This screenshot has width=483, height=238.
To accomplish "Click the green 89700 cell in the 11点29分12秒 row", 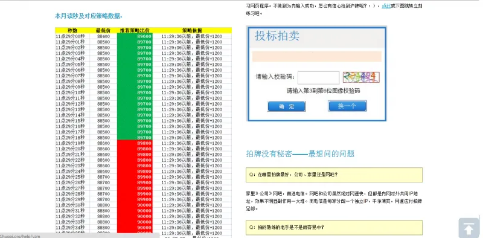I will coord(135,103).
